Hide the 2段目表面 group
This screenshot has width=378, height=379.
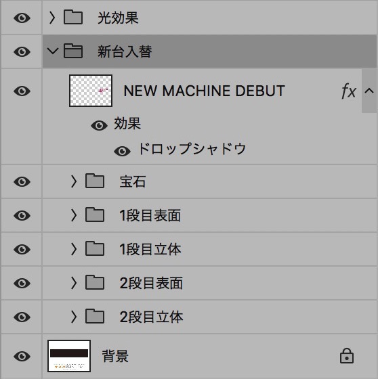pos(22,283)
